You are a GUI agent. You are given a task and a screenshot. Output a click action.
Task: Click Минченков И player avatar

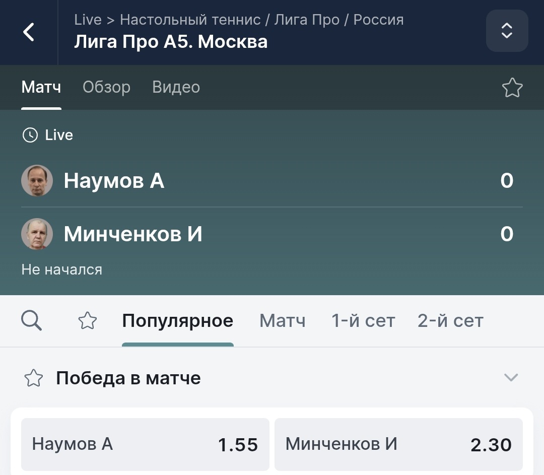37,234
